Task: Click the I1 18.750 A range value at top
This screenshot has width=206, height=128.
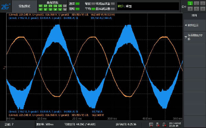Action: [x=101, y=18]
